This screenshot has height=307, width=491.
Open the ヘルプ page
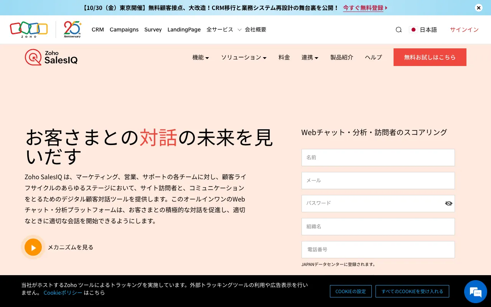(x=373, y=57)
